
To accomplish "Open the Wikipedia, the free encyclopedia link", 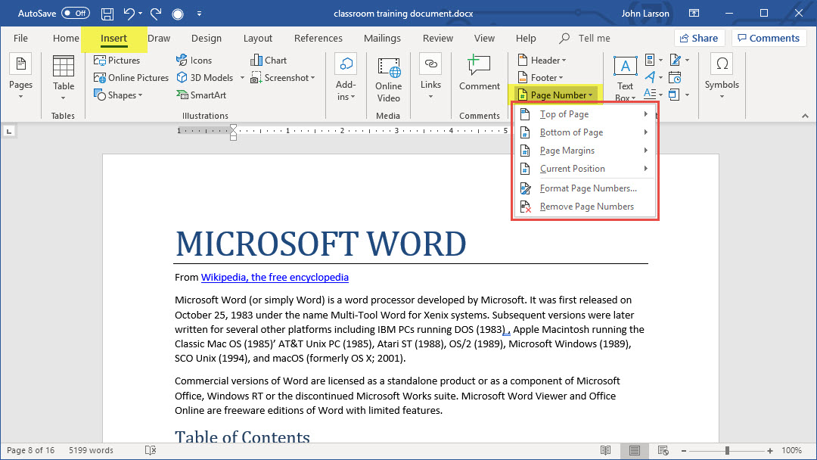I will pyautogui.click(x=275, y=278).
